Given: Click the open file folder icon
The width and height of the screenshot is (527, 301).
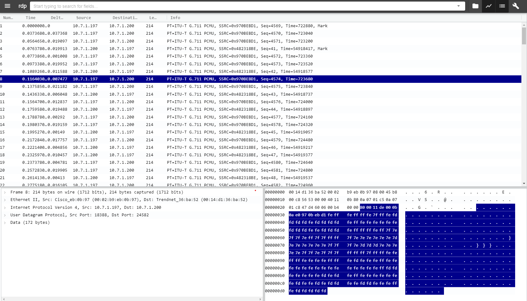Looking at the screenshot, I should pos(475,6).
